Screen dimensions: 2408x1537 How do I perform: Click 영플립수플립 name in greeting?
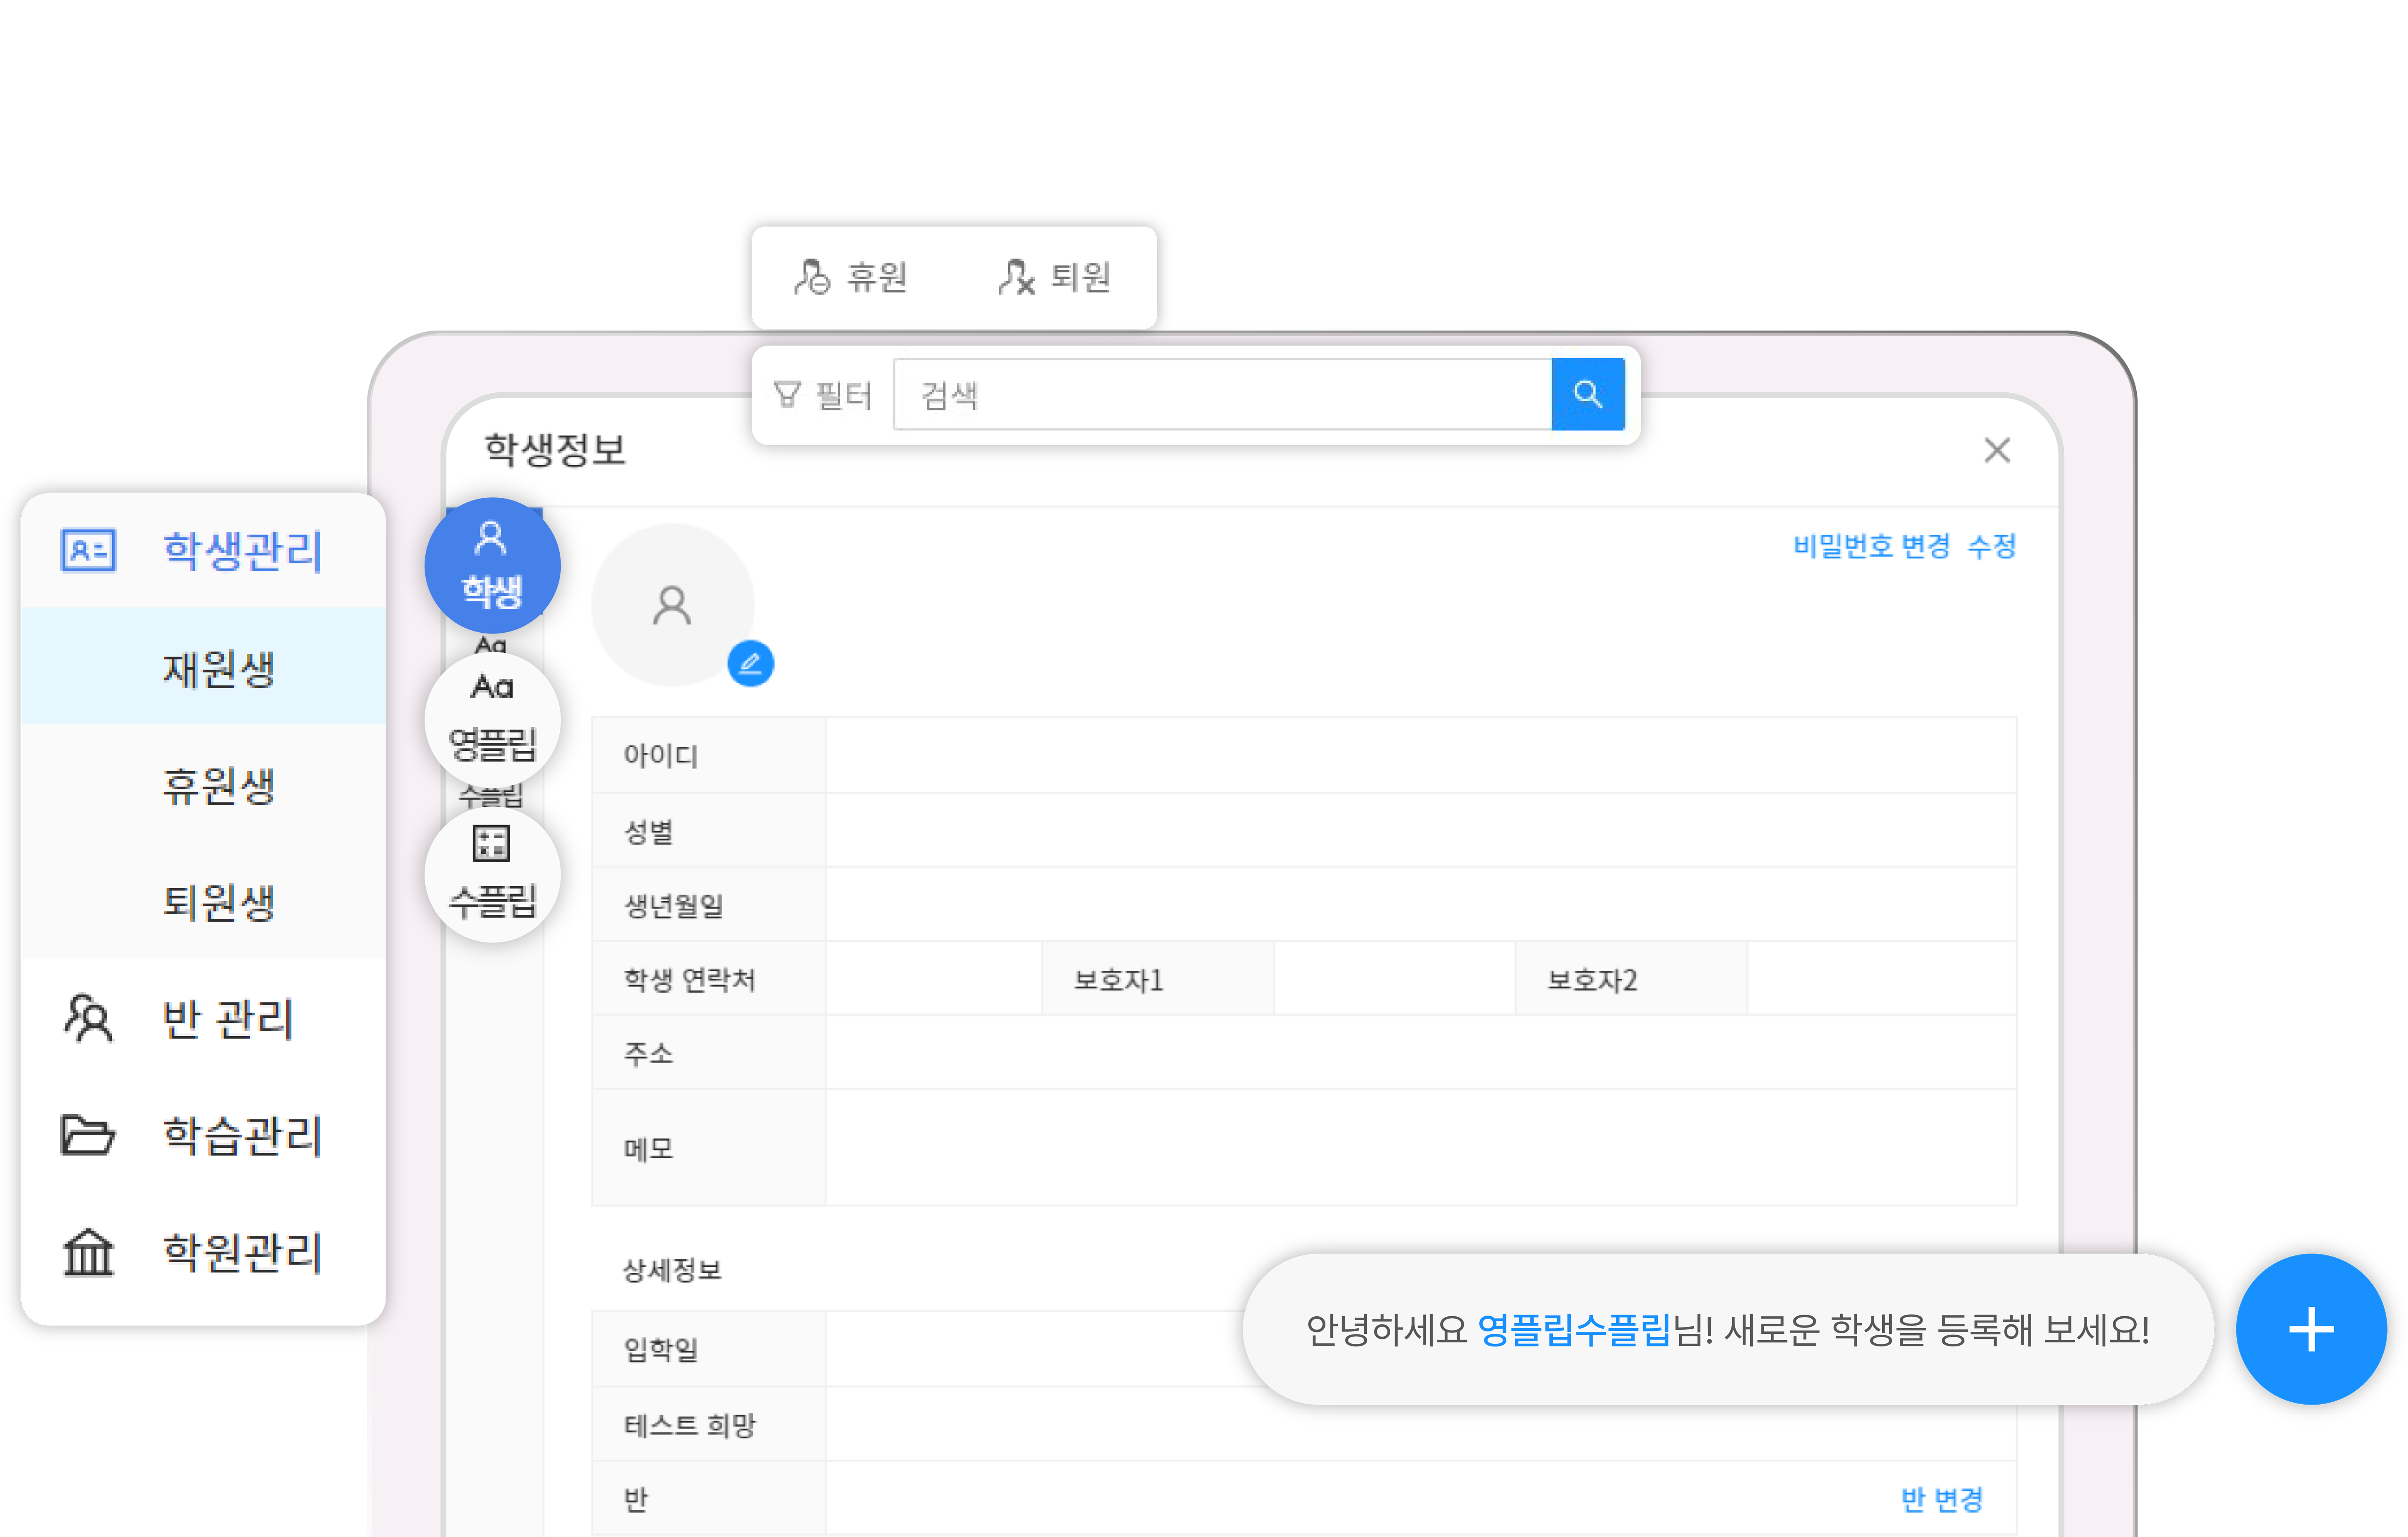tap(1574, 1330)
